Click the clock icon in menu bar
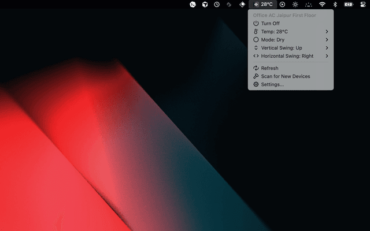This screenshot has height=231, width=370. coord(217,4)
